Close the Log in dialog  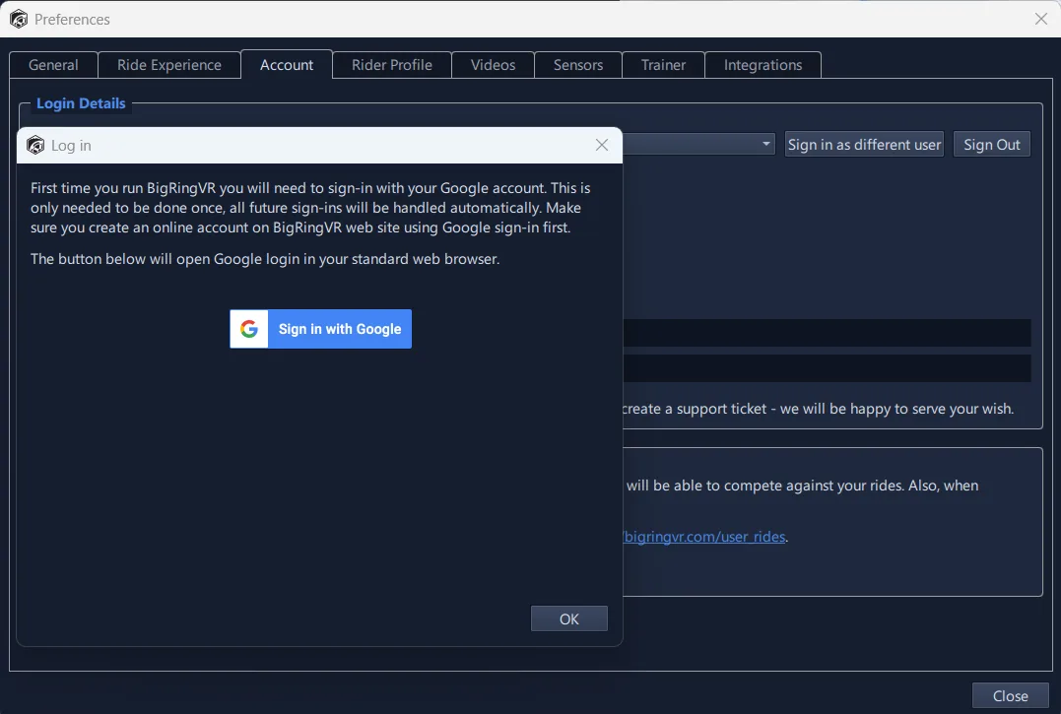tap(602, 145)
